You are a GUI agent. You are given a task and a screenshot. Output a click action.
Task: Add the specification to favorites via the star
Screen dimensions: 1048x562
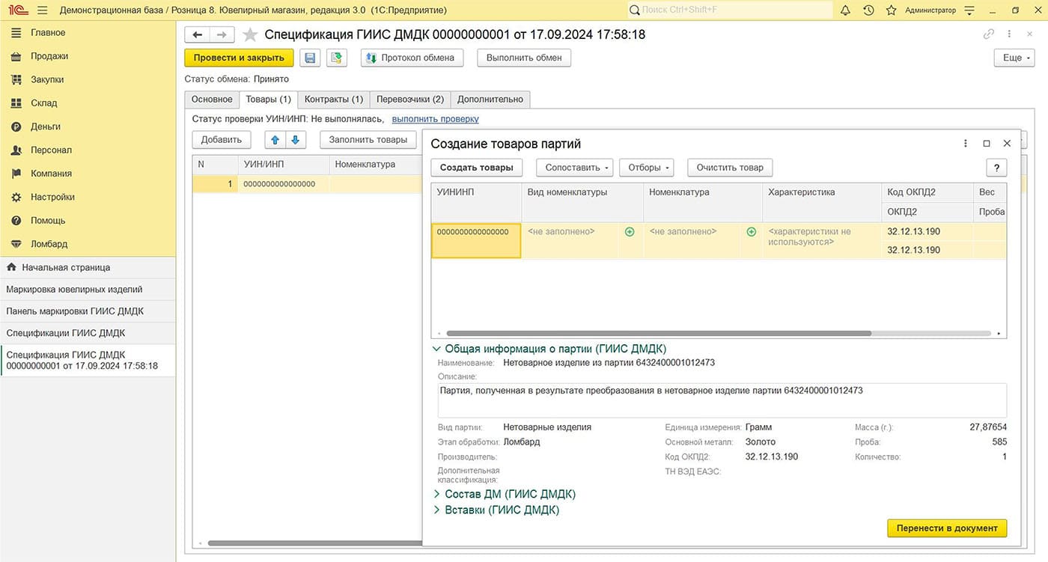tap(251, 34)
